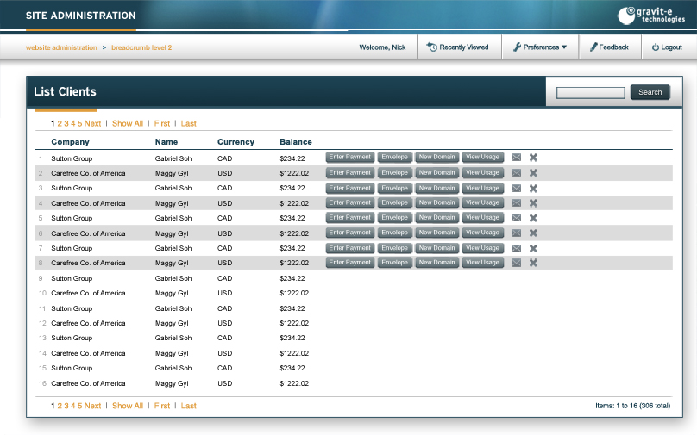
Task: Click the delete X icon for row 3
Action: [533, 188]
